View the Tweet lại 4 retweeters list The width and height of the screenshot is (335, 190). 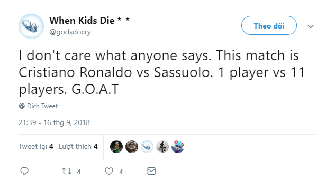tap(36, 146)
